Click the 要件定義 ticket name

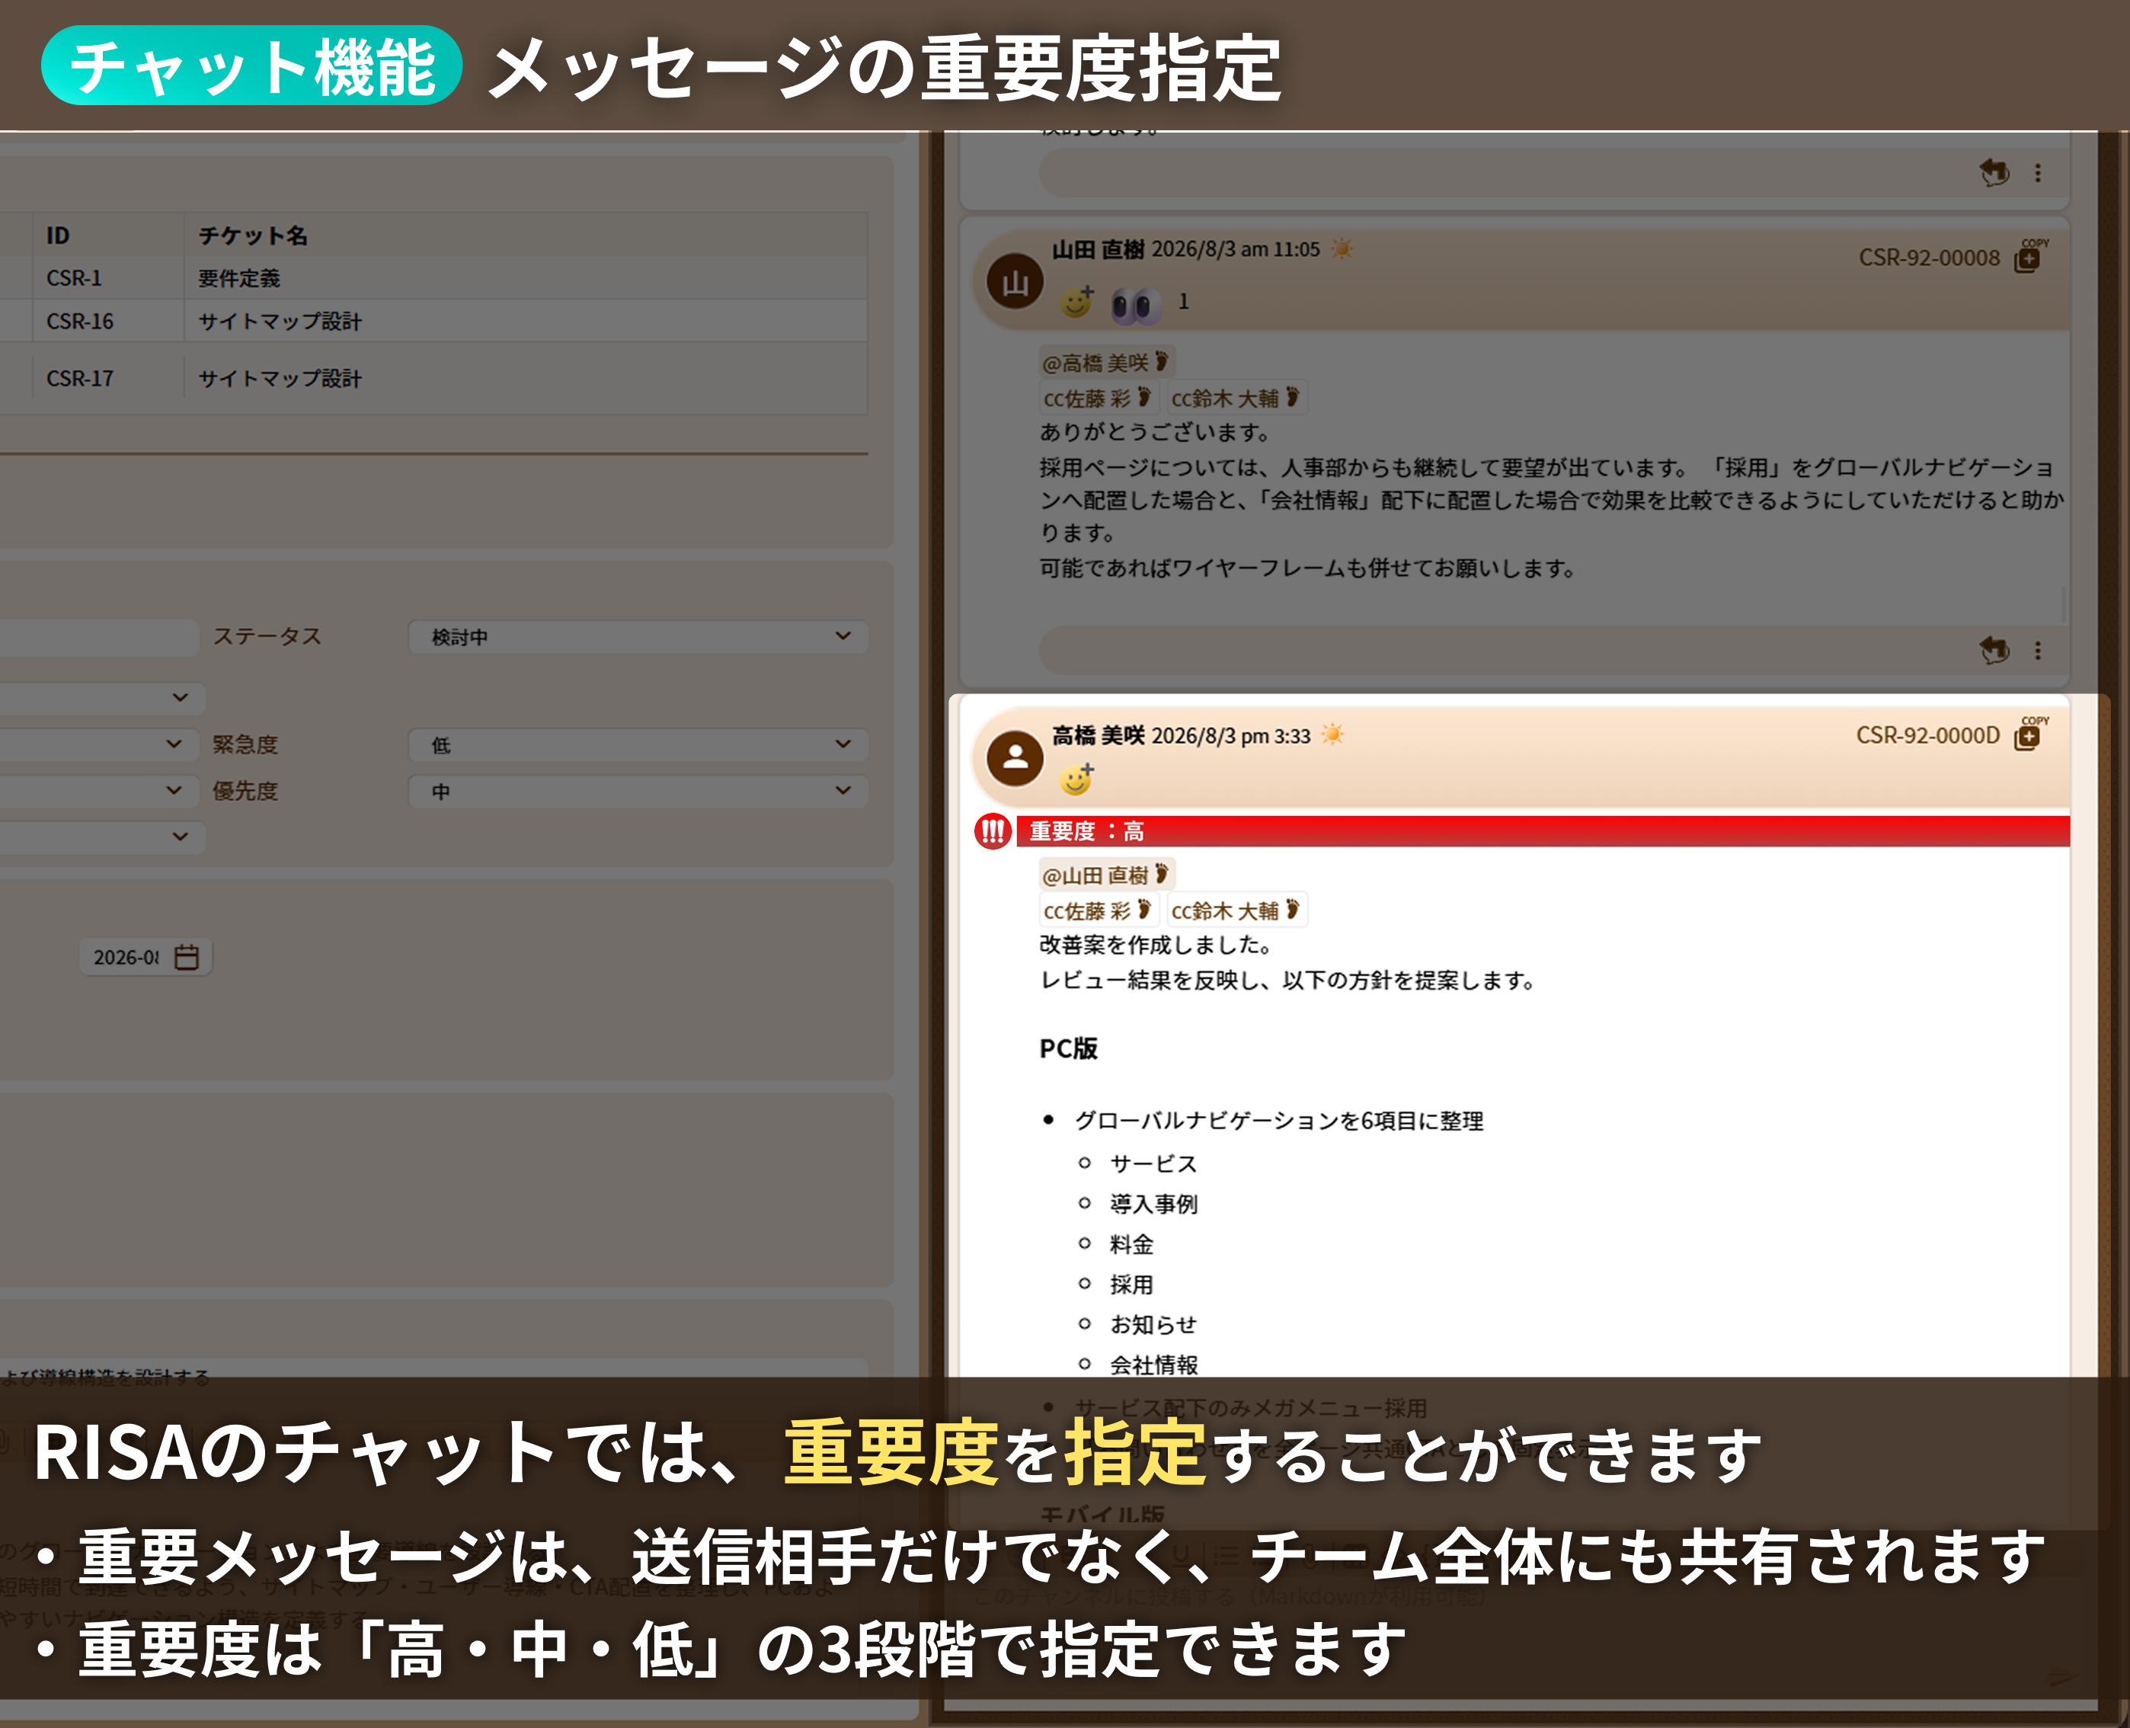(239, 279)
